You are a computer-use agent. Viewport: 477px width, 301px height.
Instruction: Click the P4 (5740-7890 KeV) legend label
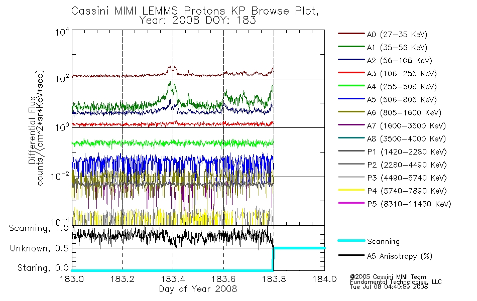[407, 191]
